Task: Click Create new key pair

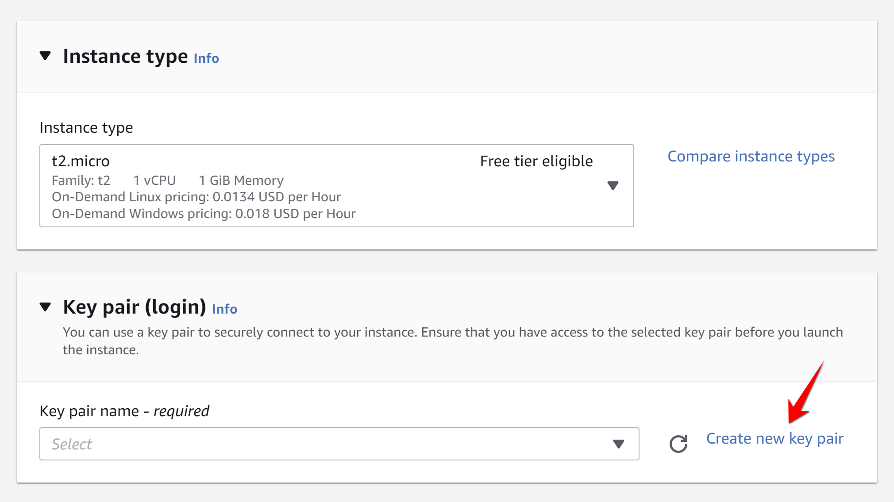Action: tap(775, 438)
